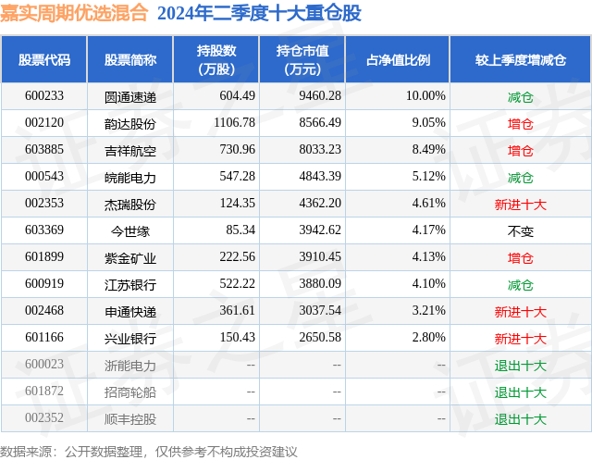Click the 江苏银行 减仓 status

[521, 285]
